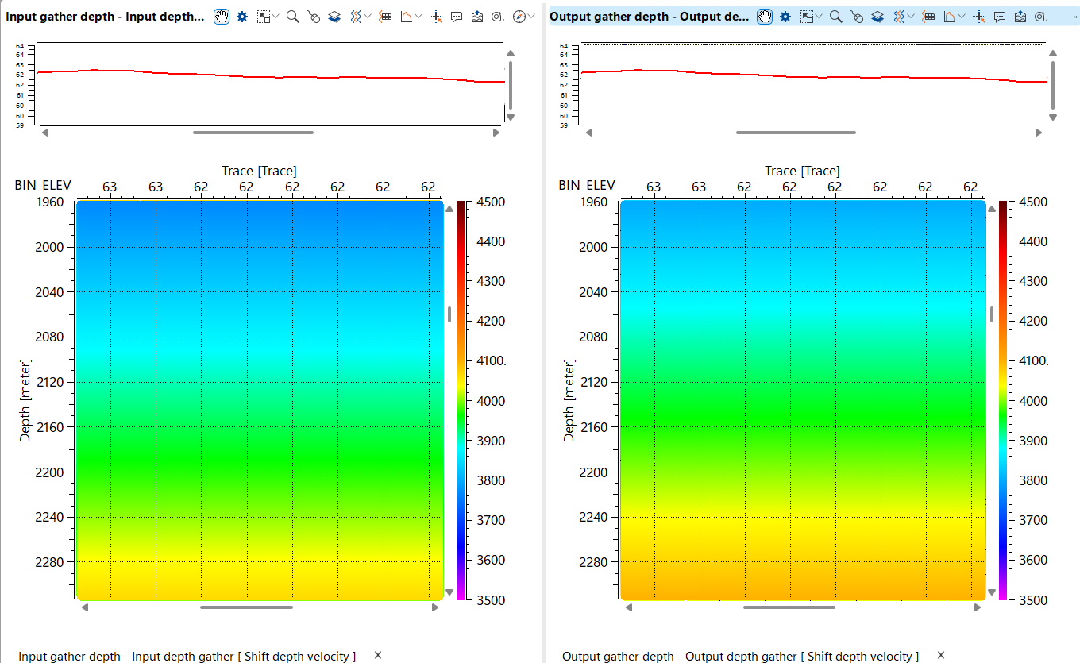Toggle hand pan mode in Input gather toolbar
The height and width of the screenshot is (663, 1080).
(222, 17)
